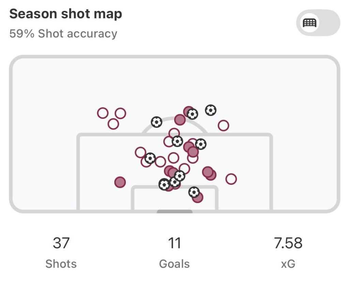Click the leftmost goal ball icon in penalty box
Image resolution: width=349 pixels, height=287 pixels.
point(150,158)
